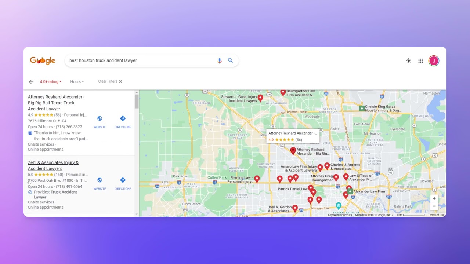Viewport: 470px width, 264px height.
Task: Select the Fleming Law map pin
Action: pyautogui.click(x=257, y=179)
